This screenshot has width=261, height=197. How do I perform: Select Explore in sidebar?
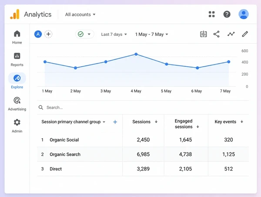[x=17, y=81]
